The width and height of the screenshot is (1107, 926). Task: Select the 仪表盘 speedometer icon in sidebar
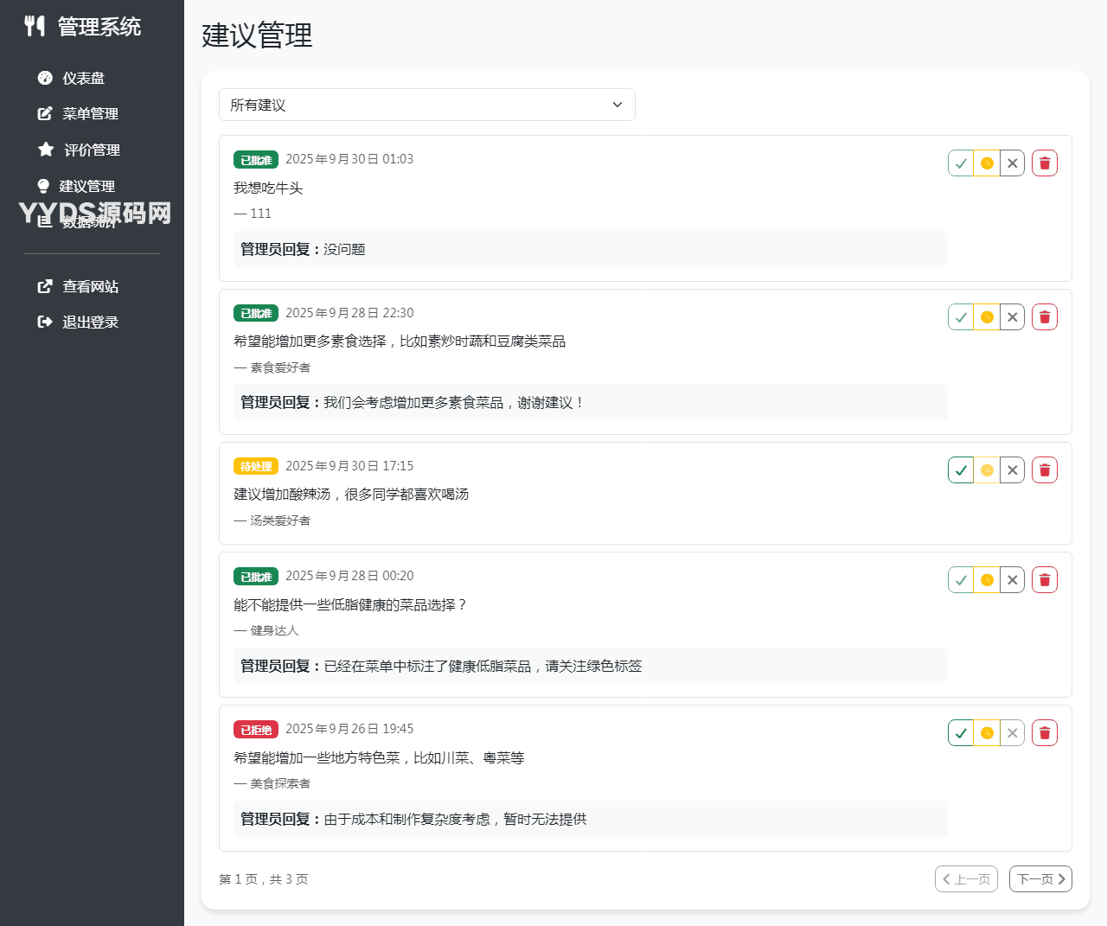44,78
